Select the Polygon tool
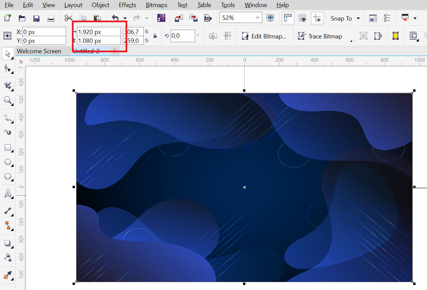Screen dimensions: 427x290 click(8, 177)
